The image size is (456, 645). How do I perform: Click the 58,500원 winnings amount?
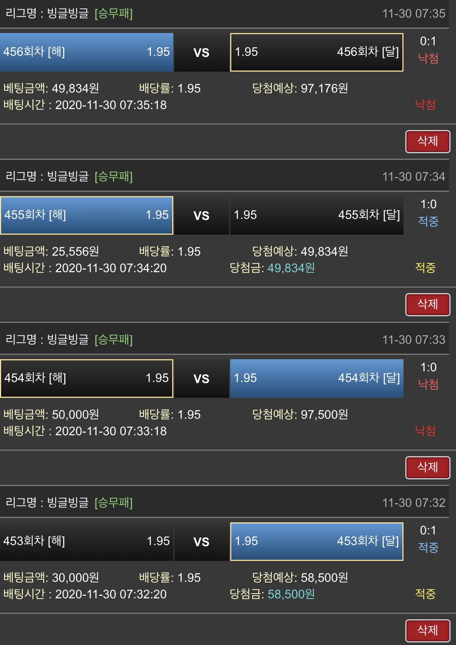click(291, 594)
